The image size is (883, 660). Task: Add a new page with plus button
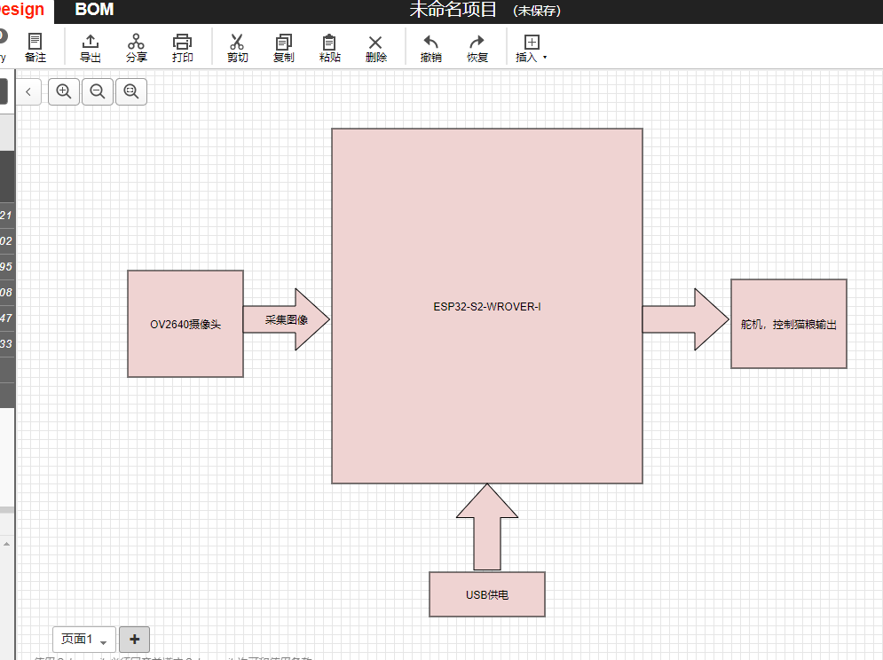tap(134, 640)
